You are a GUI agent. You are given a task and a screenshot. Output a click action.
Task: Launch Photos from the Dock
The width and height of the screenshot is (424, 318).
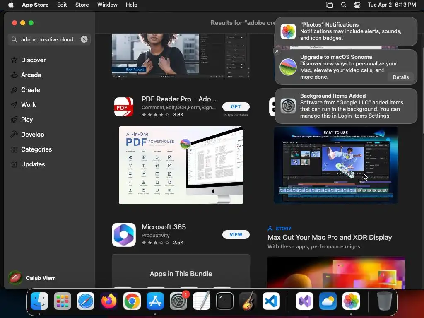[351, 301]
